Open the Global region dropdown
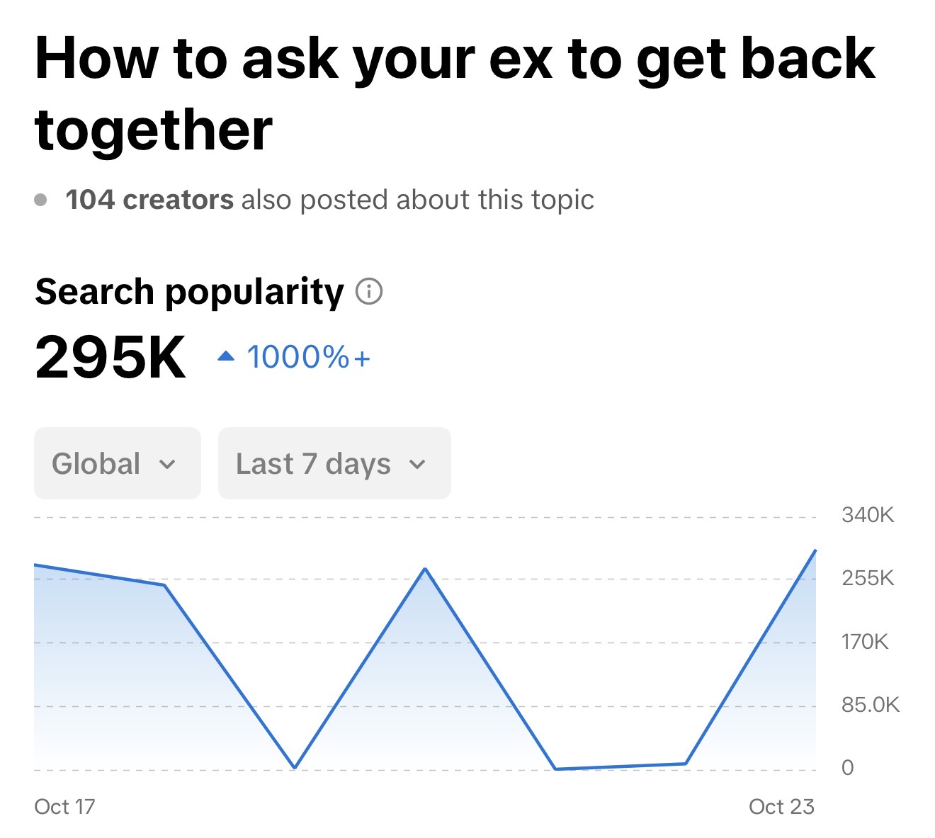The image size is (935, 838). point(116,463)
